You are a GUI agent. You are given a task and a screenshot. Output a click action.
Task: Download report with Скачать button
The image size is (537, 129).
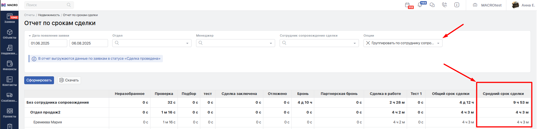[69, 80]
